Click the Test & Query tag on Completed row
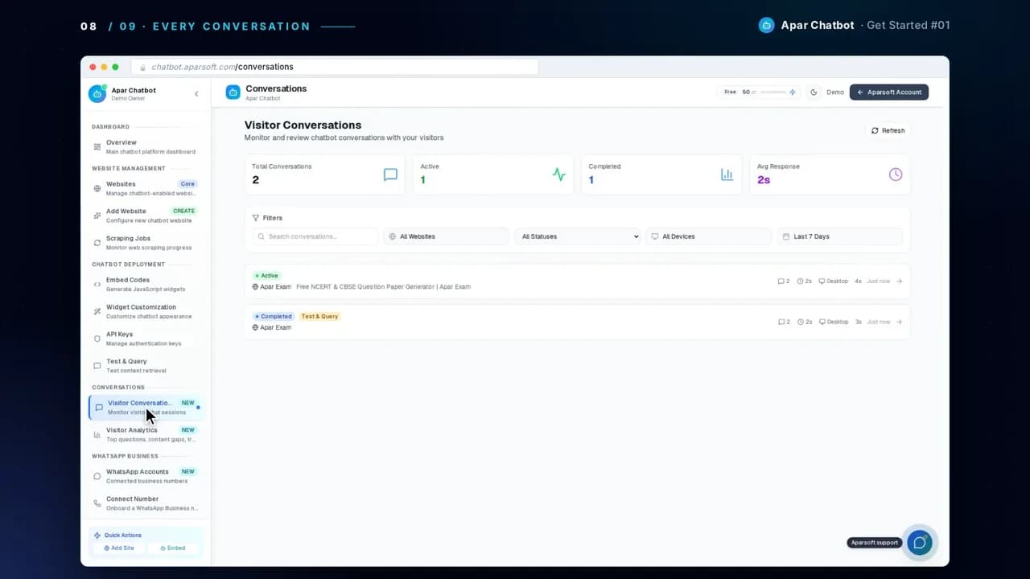Viewport: 1030px width, 579px height. coord(319,316)
